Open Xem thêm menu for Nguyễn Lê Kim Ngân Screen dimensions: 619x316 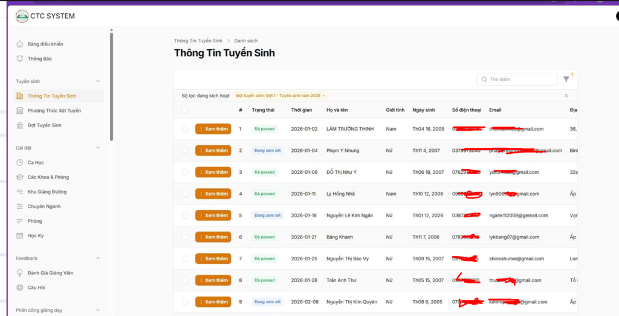[x=213, y=215]
